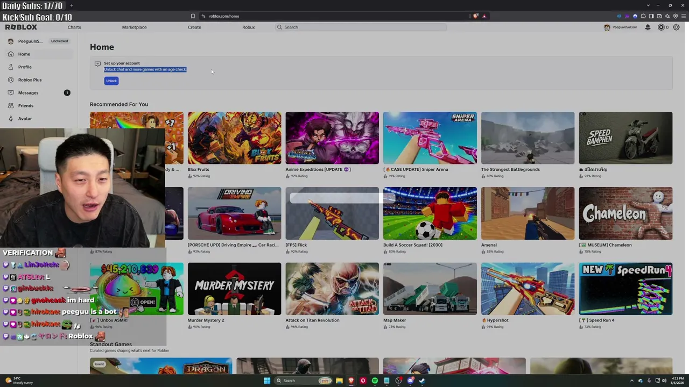The height and width of the screenshot is (387, 689).
Task: Click the magnifier icon in Roblox search
Action: coord(279,27)
